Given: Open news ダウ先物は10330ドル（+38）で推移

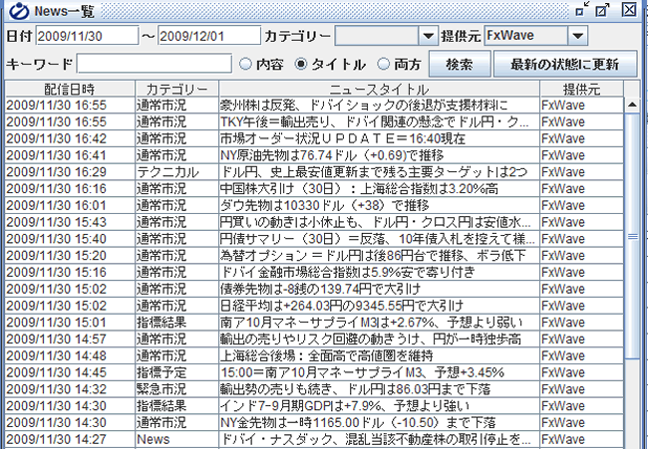Looking at the screenshot, I should (379, 205).
